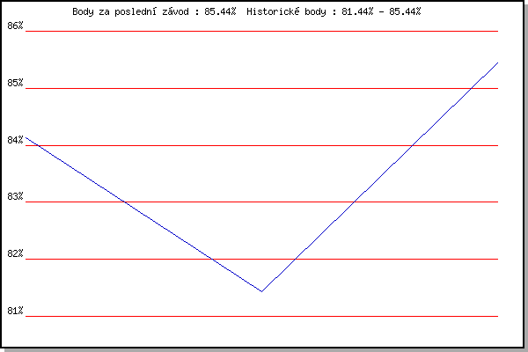Click where descending blue line crosses 83% gridline

pyautogui.click(x=123, y=202)
